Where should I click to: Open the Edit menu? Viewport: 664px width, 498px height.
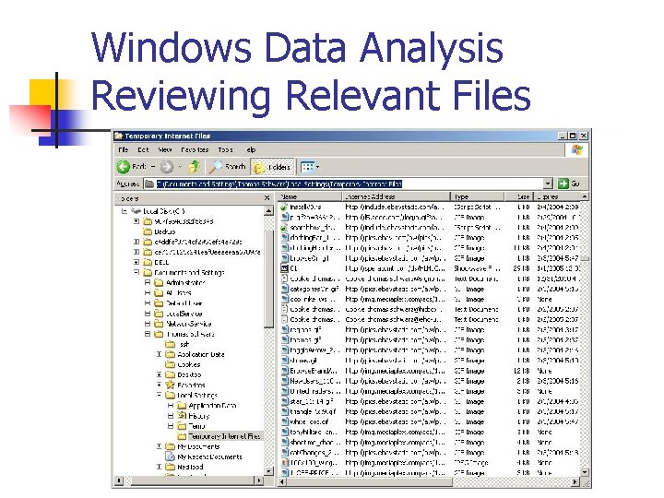coord(143,150)
